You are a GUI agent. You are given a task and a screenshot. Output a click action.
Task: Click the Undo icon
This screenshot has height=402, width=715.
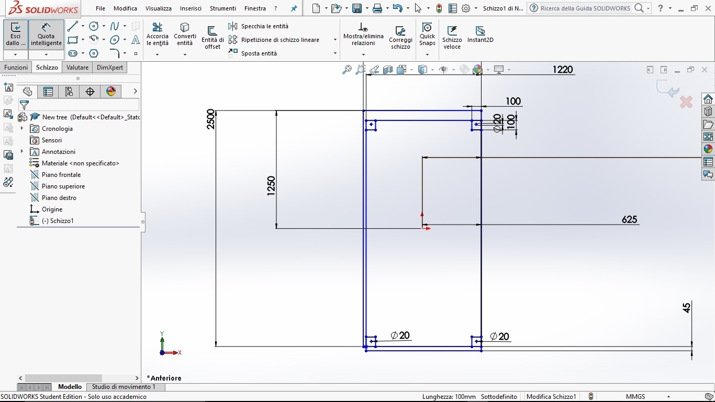click(x=398, y=8)
